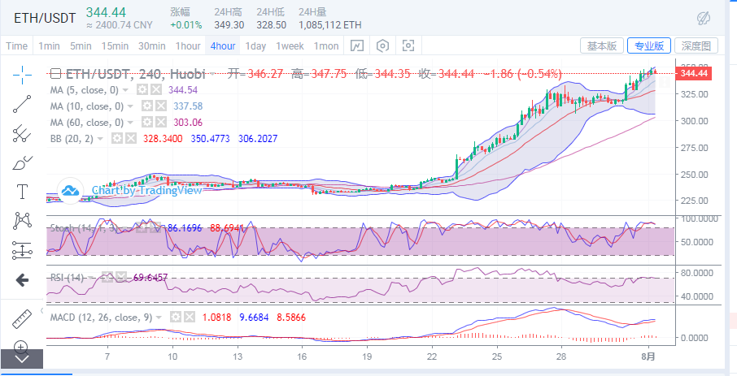Collapse the ETH/USDT legend box toggle

pos(55,74)
